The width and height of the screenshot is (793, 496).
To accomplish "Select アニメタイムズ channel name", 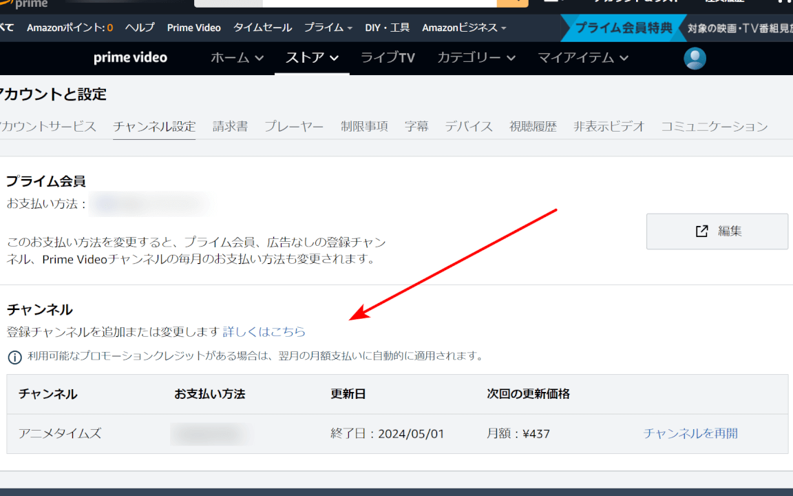I will [x=60, y=434].
